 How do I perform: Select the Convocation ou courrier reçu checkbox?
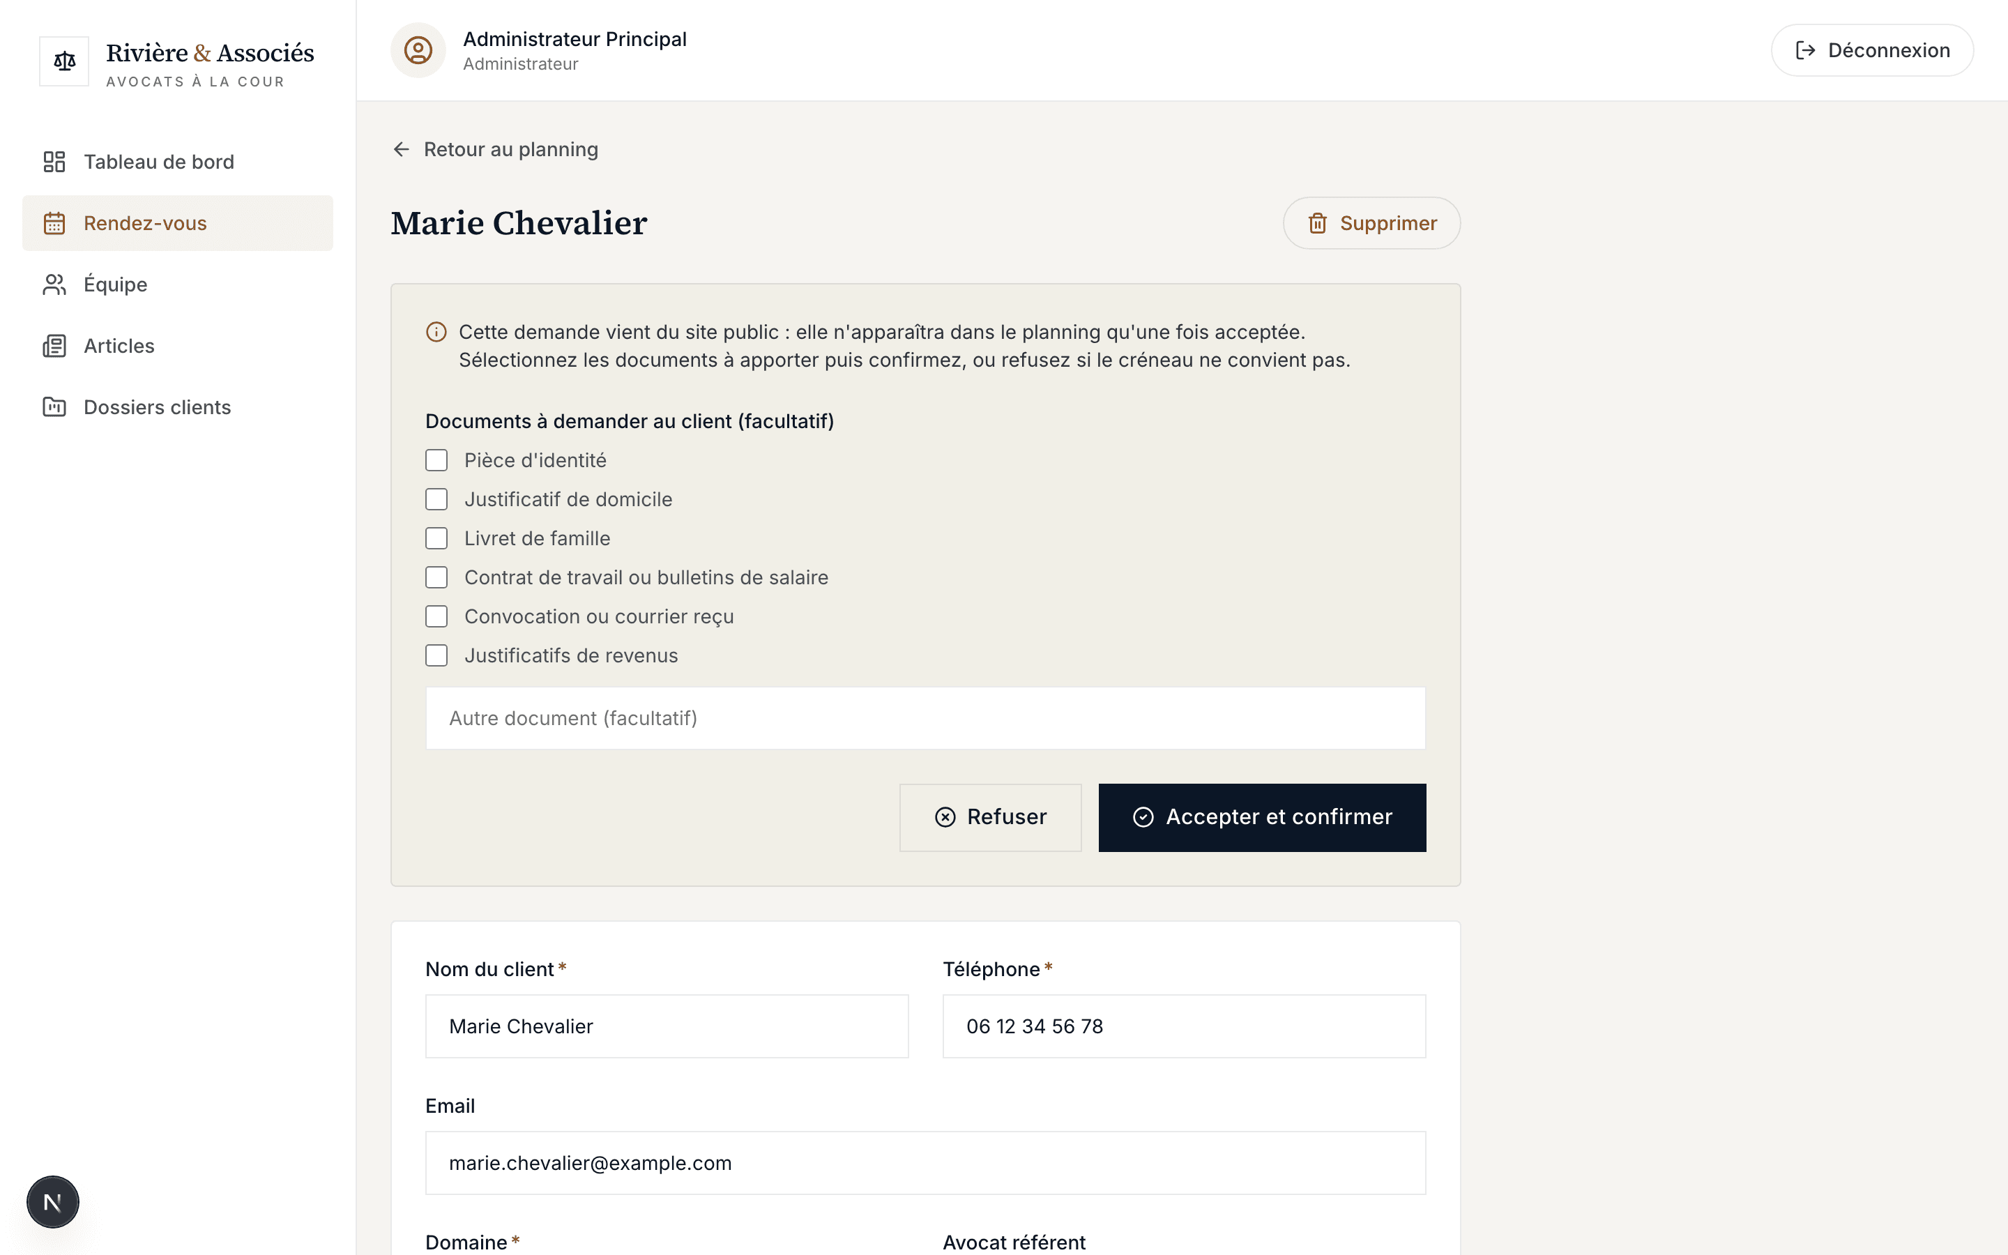coord(436,617)
